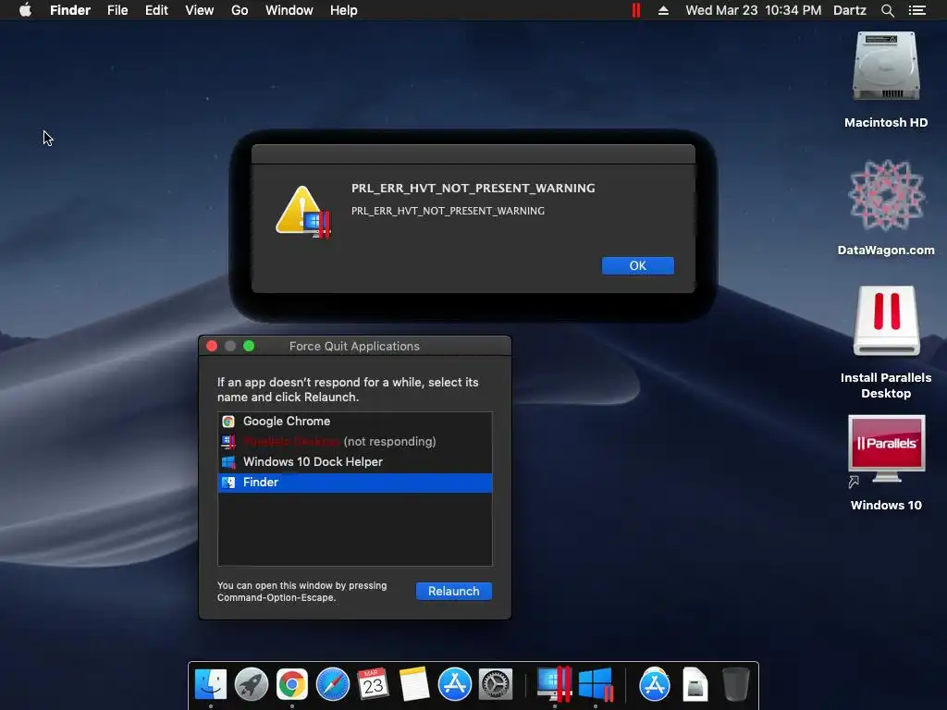
Task: Open Notes from the Dock
Action: [x=413, y=684]
